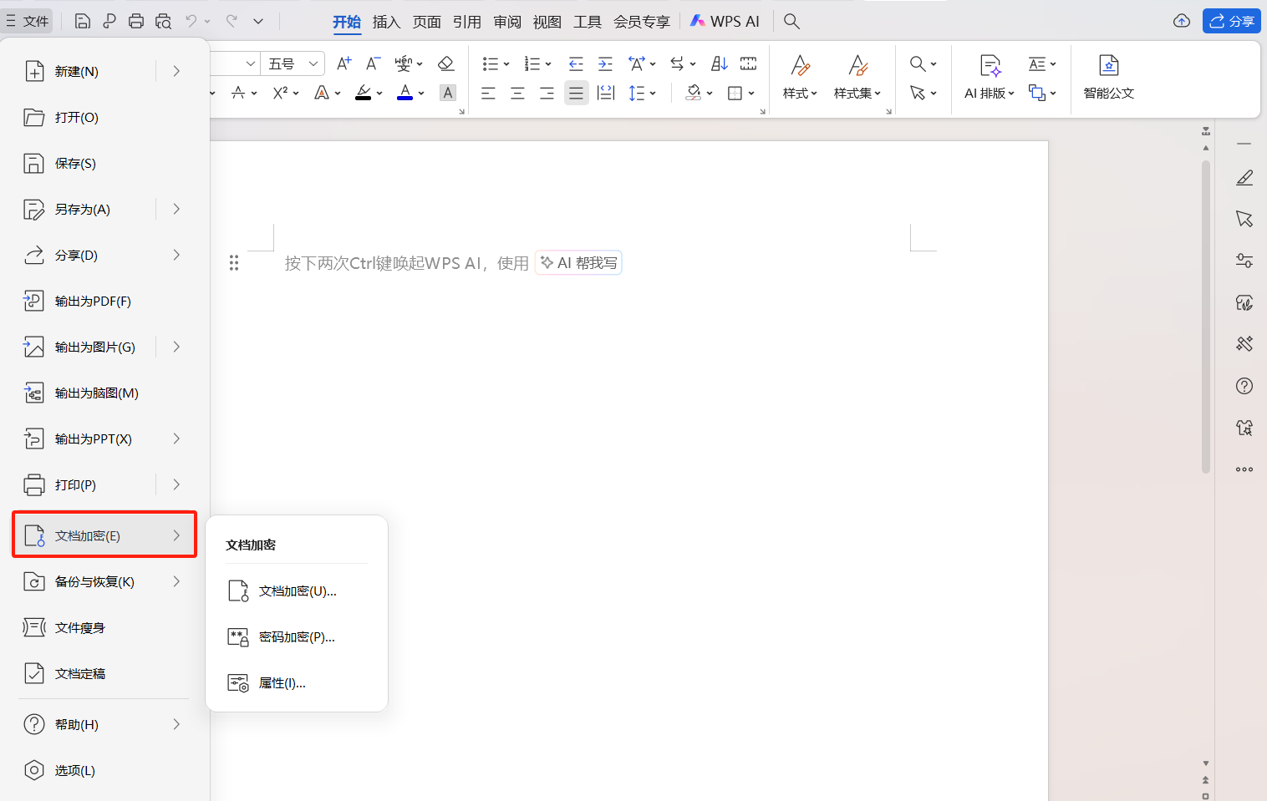The image size is (1267, 801).
Task: Open the help icon in the right sidebar
Action: (x=1244, y=386)
